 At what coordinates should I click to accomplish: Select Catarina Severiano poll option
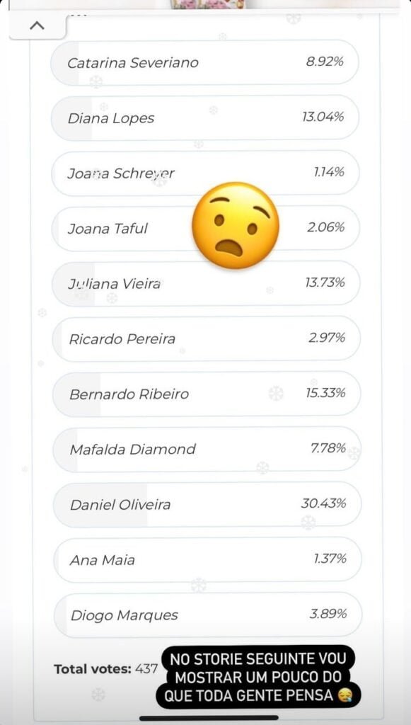(x=204, y=62)
